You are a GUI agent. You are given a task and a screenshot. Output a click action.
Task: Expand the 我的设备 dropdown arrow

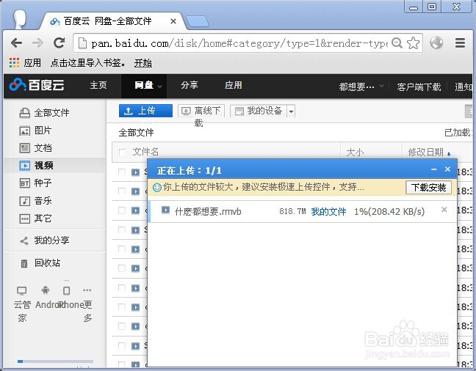(291, 111)
